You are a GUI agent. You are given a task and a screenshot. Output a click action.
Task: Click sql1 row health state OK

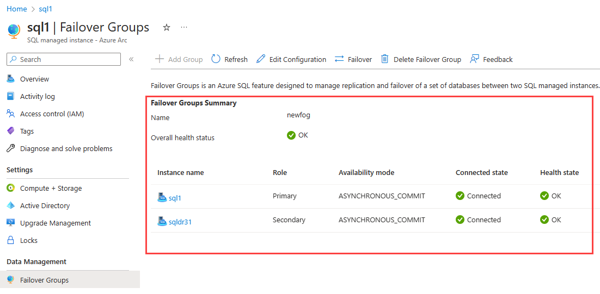click(550, 196)
